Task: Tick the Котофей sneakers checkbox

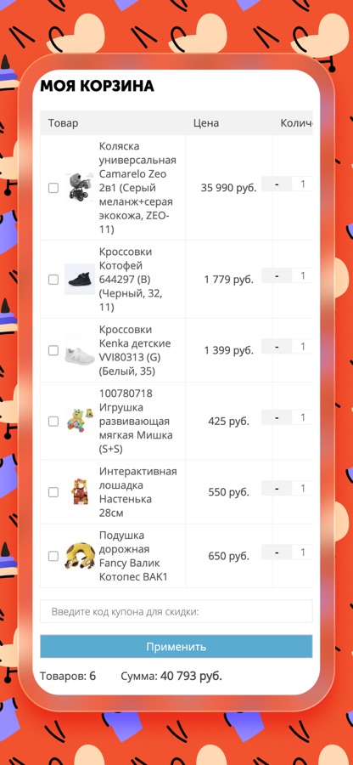Action: coord(53,280)
